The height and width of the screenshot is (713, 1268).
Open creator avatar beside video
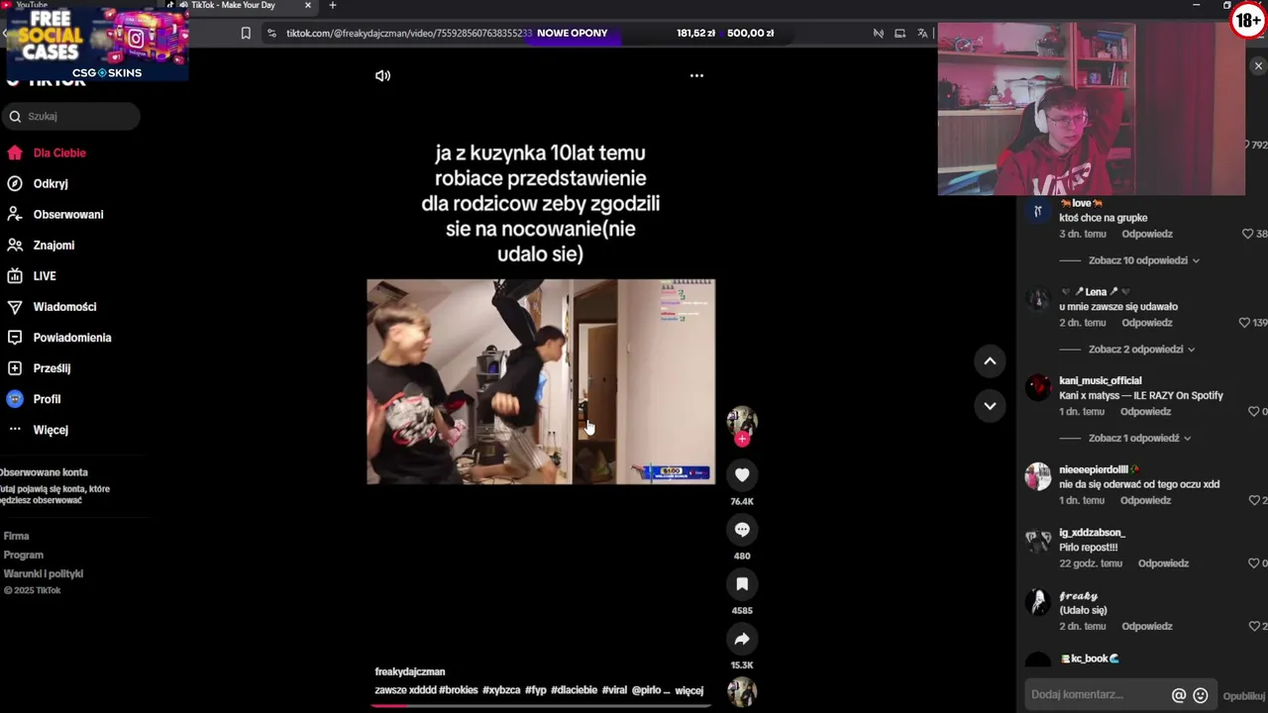click(742, 421)
